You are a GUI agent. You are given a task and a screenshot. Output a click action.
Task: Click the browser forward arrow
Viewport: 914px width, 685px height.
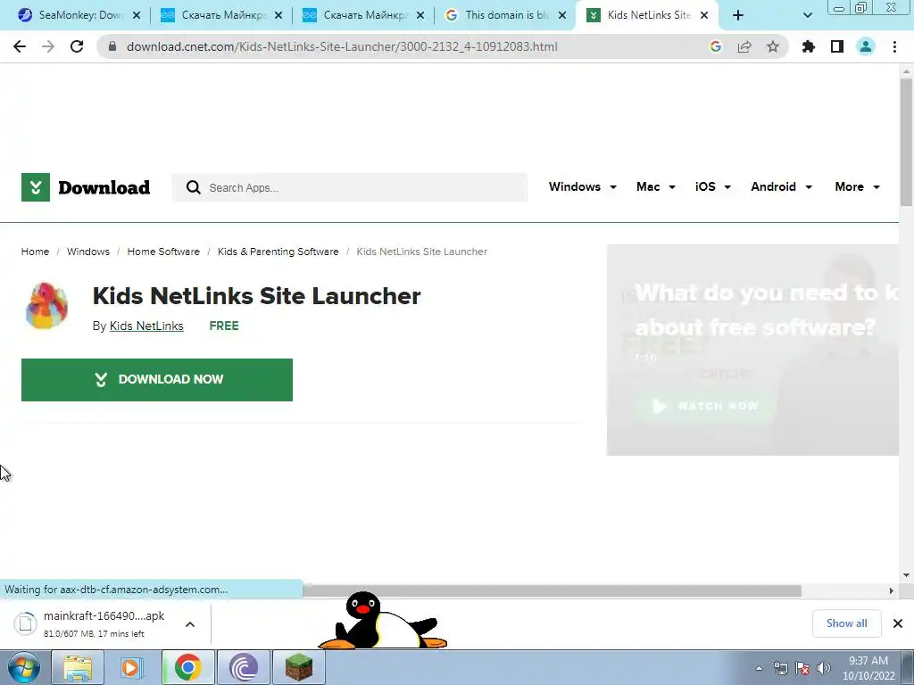click(x=48, y=46)
